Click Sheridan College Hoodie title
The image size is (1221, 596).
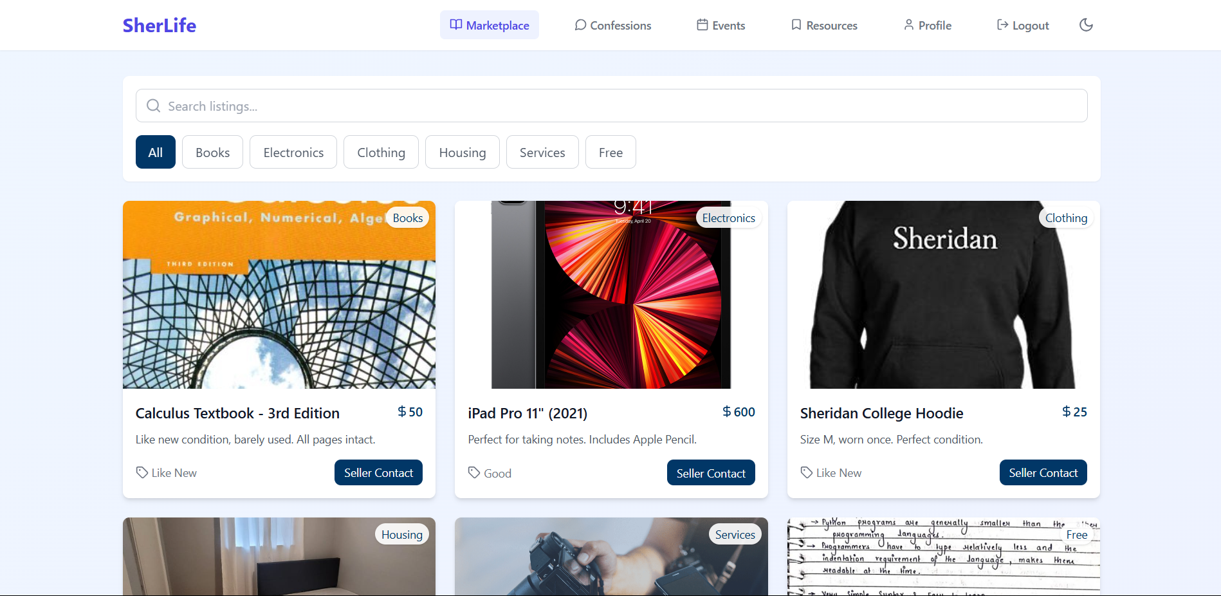tap(881, 413)
